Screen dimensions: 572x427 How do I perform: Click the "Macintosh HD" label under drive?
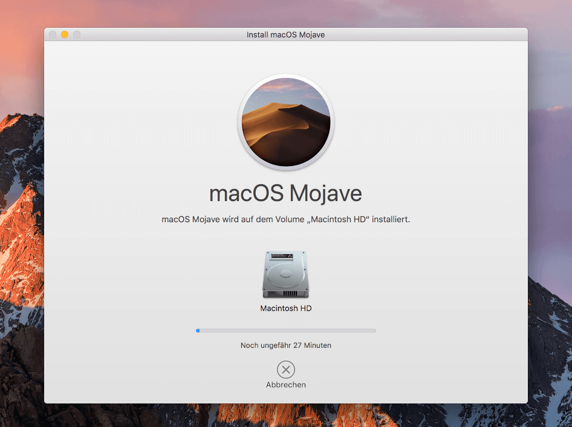tap(285, 308)
